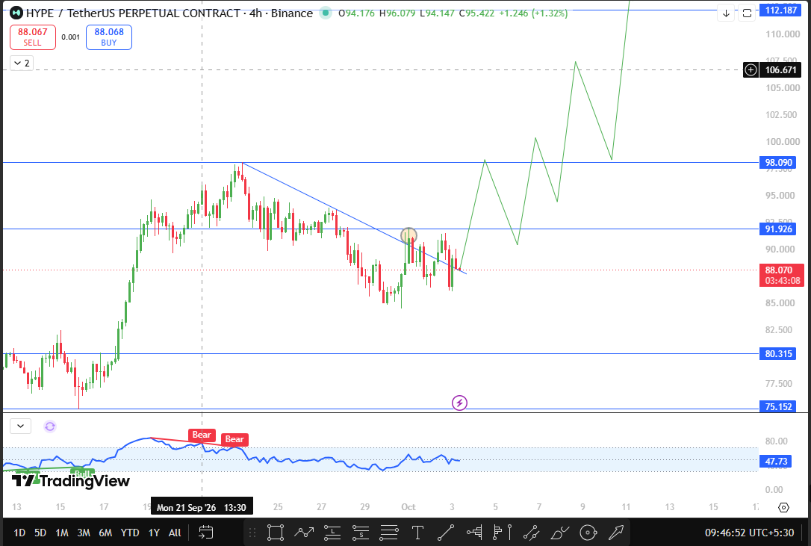Select the 1Y time range
Viewport: 811px width, 546px height.
(154, 533)
